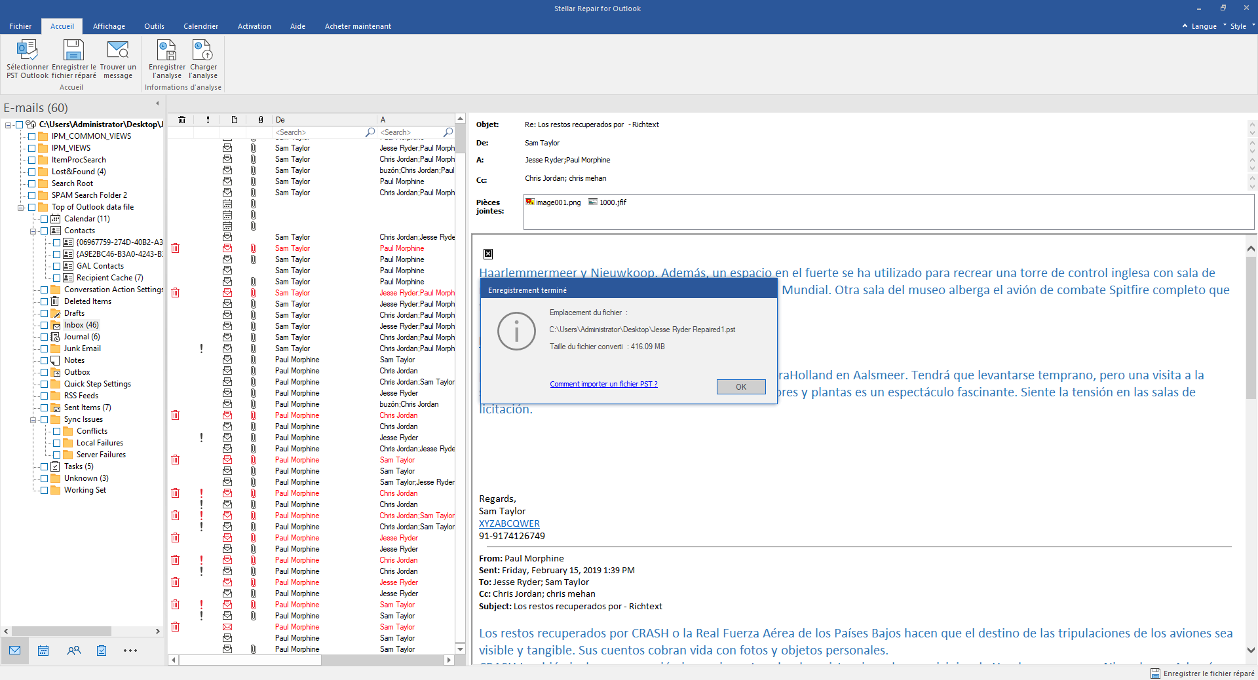The width and height of the screenshot is (1258, 680).
Task: Switch to Calendar view in bottom bar
Action: (43, 651)
